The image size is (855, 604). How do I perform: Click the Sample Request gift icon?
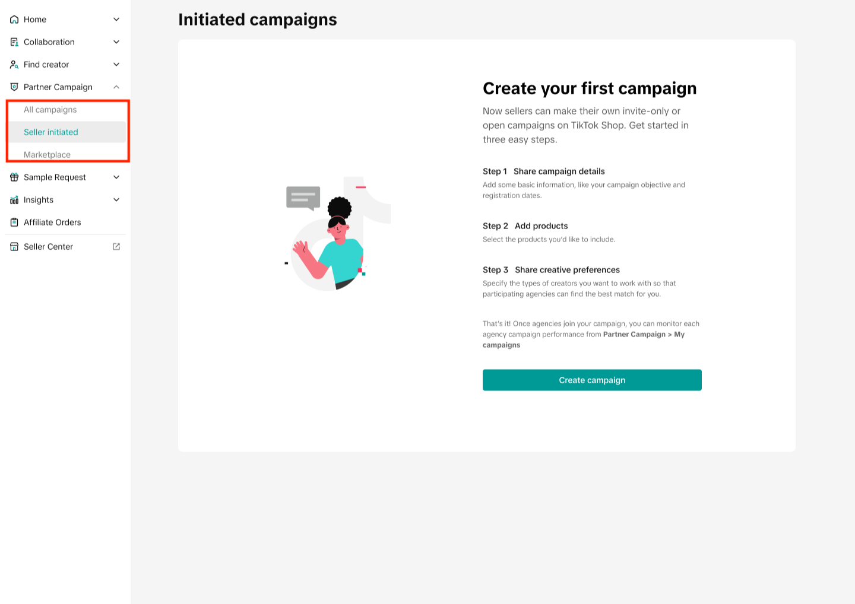click(x=14, y=177)
